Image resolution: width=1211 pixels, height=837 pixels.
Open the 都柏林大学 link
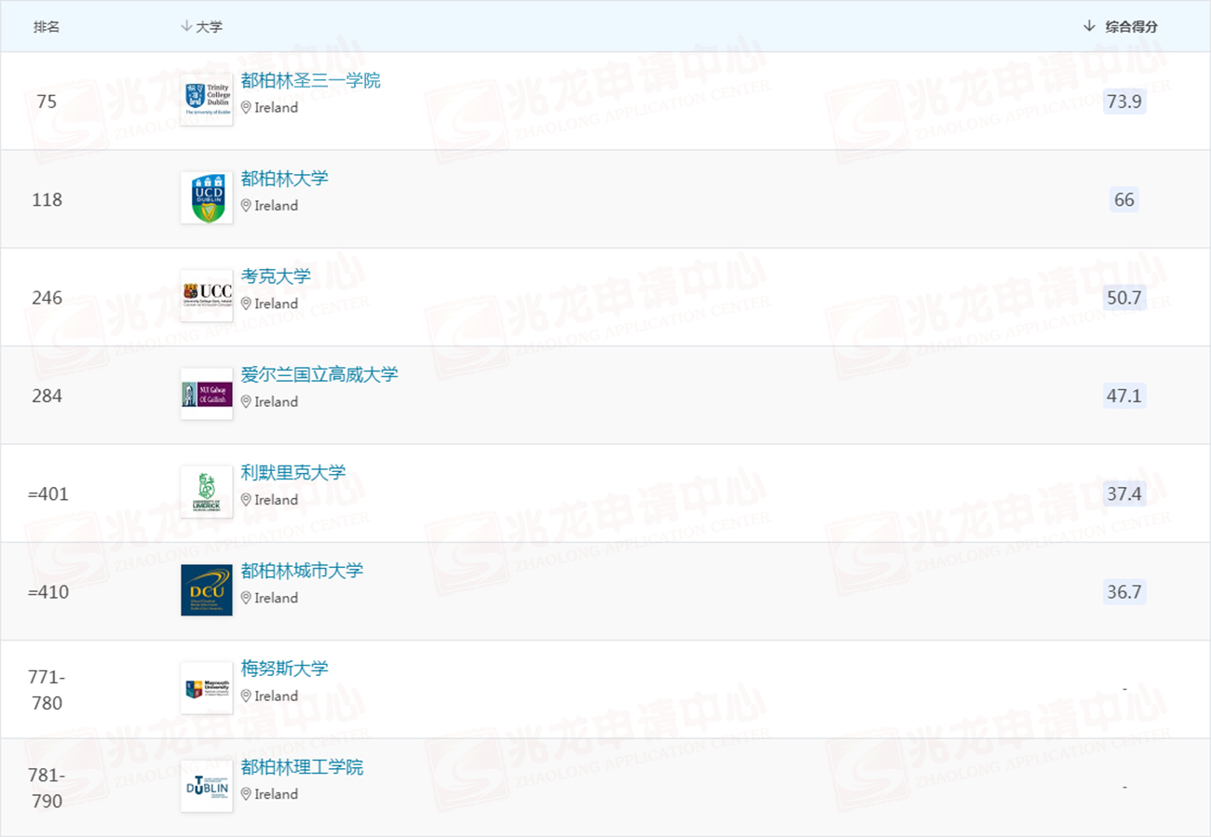284,179
